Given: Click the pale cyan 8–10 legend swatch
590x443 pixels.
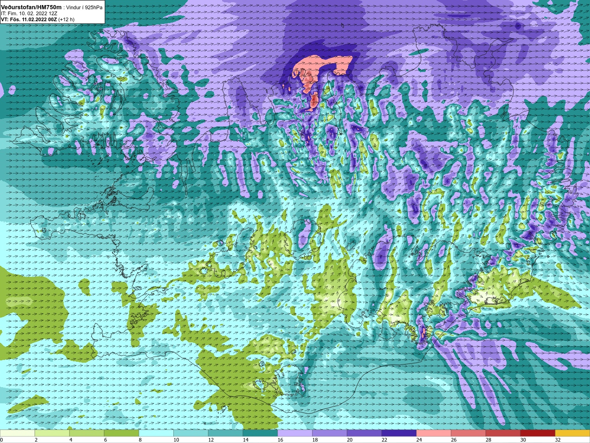Looking at the screenshot, I should coord(156,433).
